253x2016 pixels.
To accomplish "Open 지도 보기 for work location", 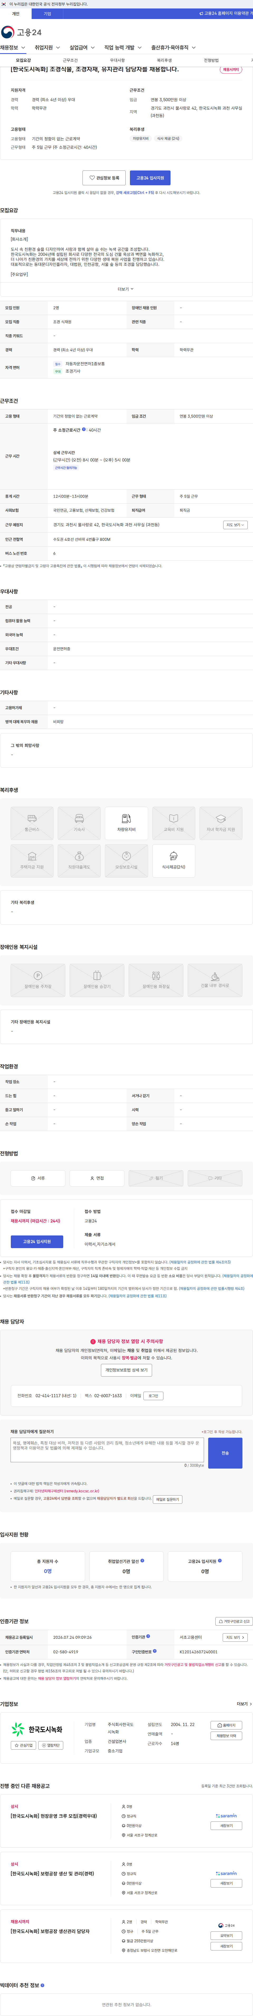I will 235,525.
